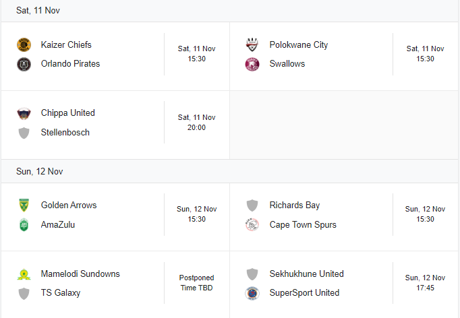Open the TS Galaxy team name
The image size is (460, 318).
pyautogui.click(x=61, y=293)
